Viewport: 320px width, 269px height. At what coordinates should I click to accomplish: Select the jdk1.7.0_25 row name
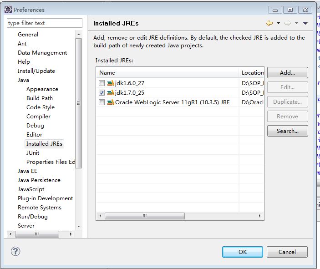pyautogui.click(x=130, y=93)
